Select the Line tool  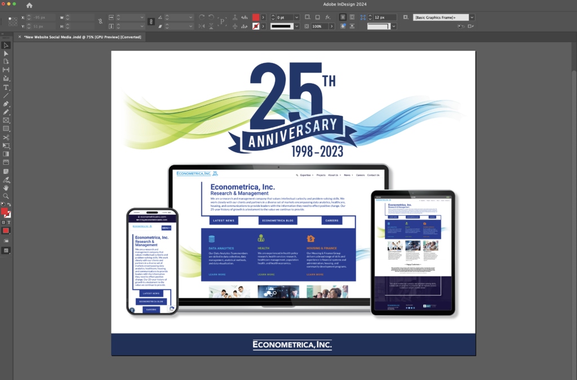6,96
